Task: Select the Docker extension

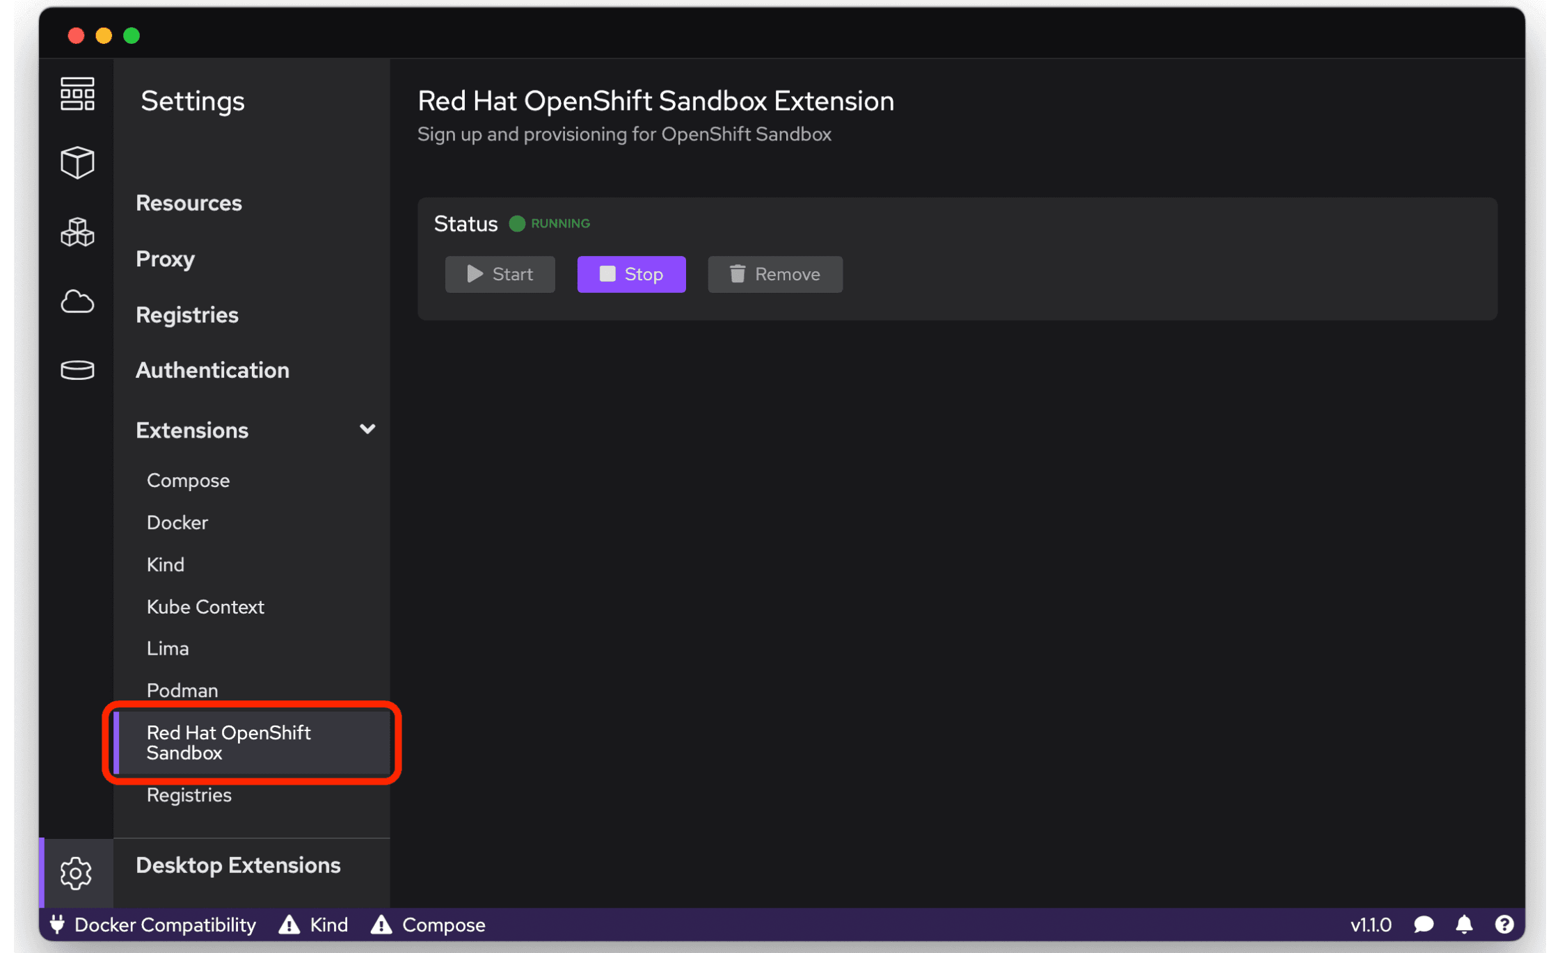Action: 177,522
